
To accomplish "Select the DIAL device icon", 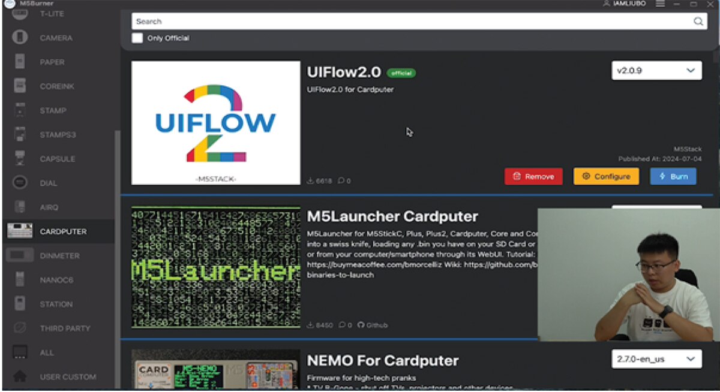I will [x=20, y=183].
